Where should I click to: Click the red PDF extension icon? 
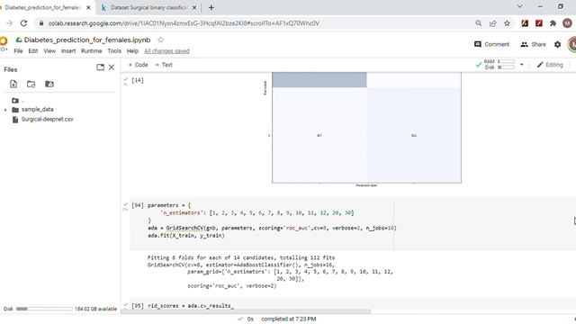(539, 23)
